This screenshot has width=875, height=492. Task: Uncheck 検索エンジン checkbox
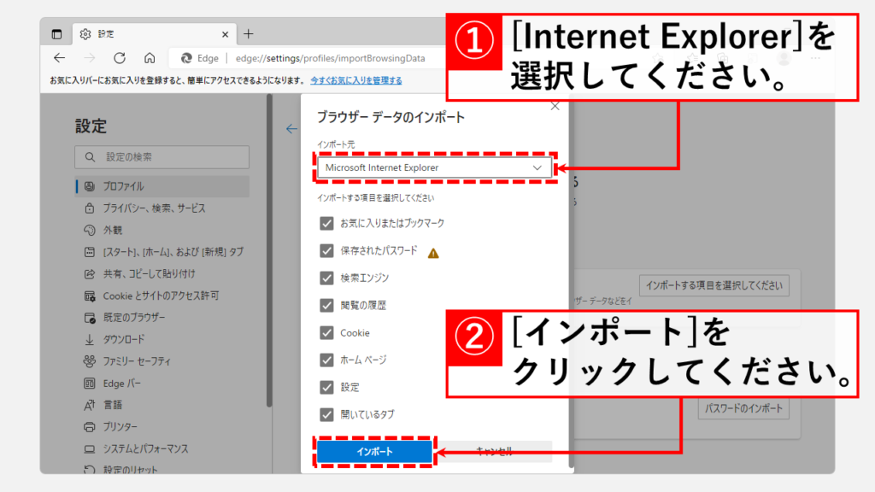(x=326, y=278)
